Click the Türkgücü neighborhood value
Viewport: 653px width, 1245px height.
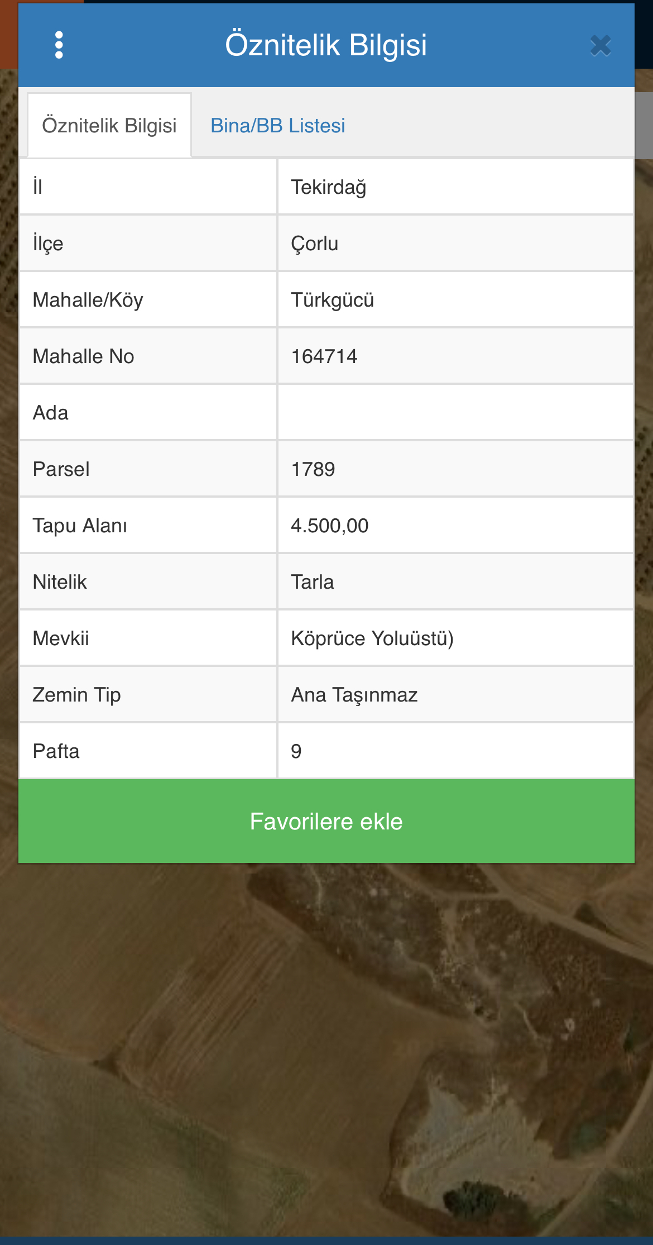333,300
